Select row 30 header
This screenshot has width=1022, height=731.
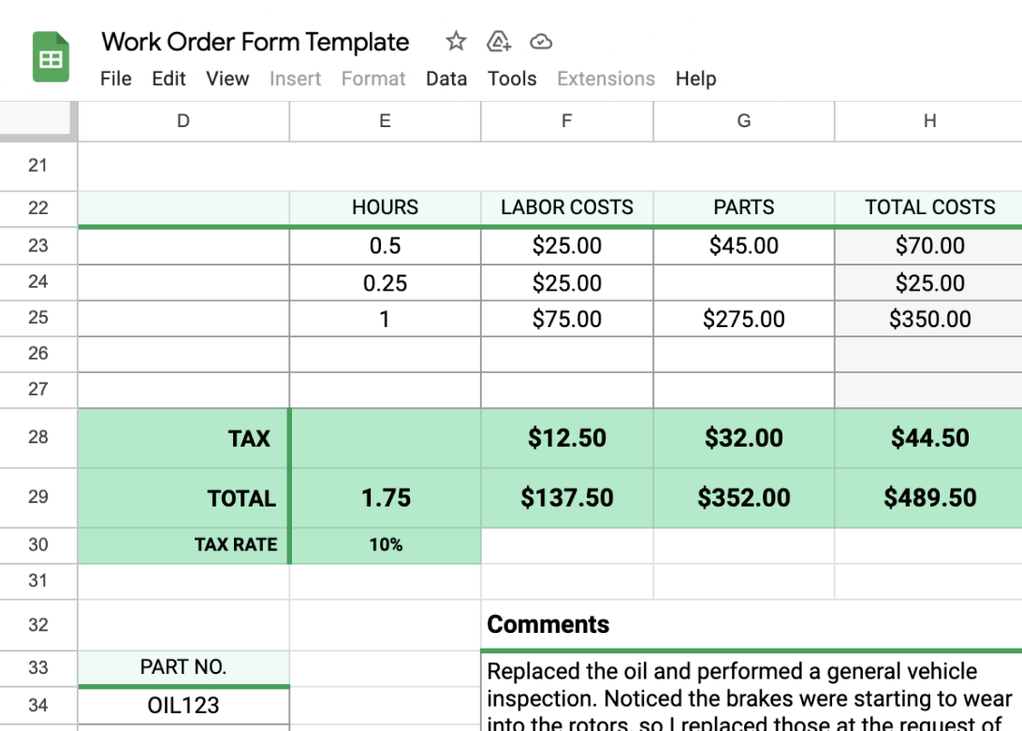(38, 545)
